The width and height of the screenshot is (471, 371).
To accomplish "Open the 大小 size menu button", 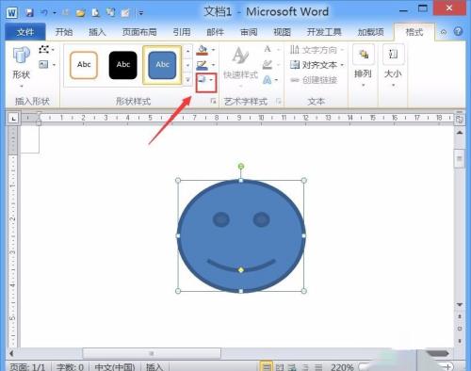I will click(393, 67).
